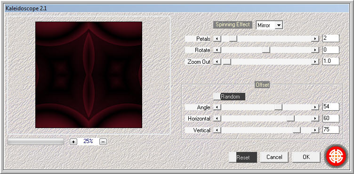The image size is (354, 174).
Task: Click the Spinning Effect label
Action: (233, 24)
